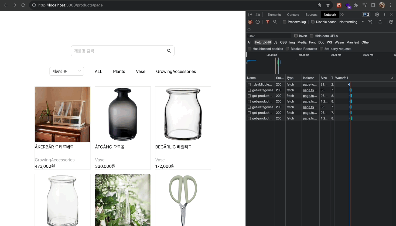Sort requests by Name column header
This screenshot has height=226, width=396.
[260, 78]
